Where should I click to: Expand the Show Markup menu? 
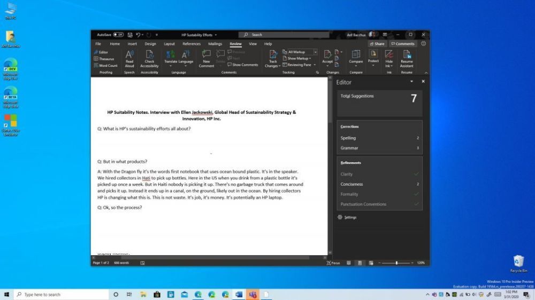pyautogui.click(x=297, y=59)
